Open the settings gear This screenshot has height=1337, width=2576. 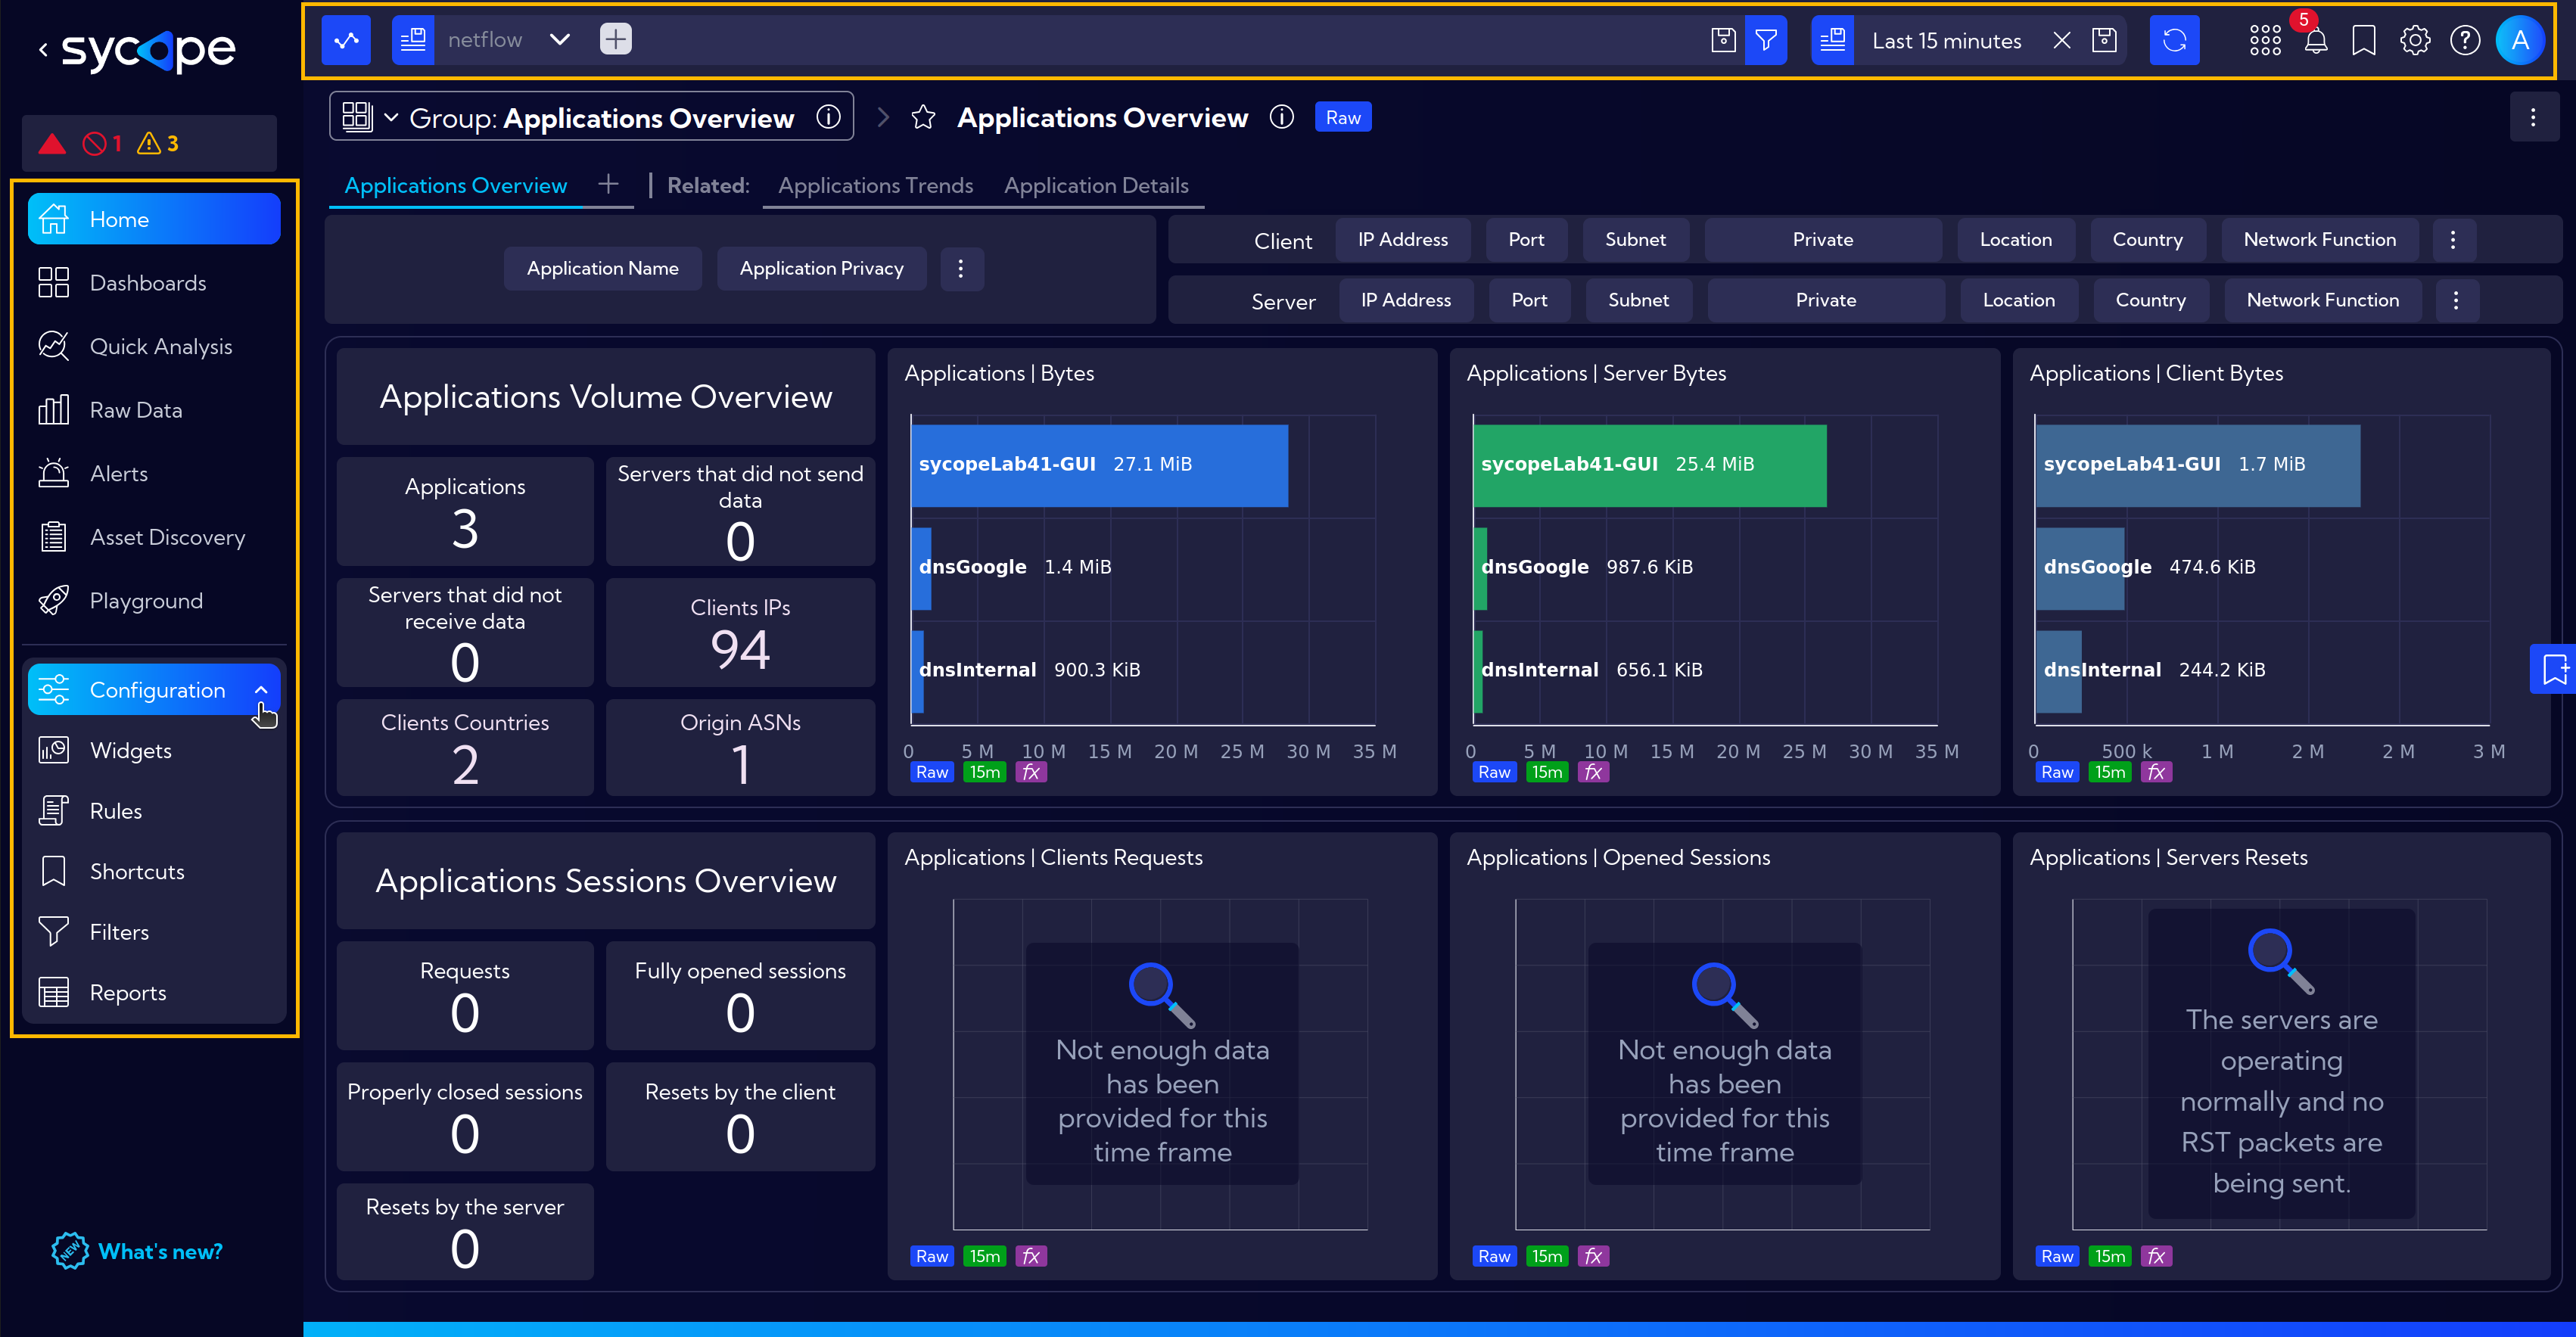tap(2415, 40)
